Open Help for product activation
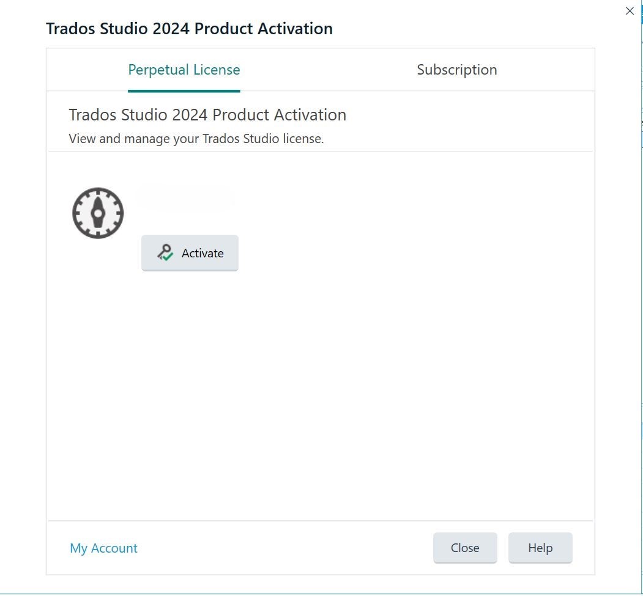 point(540,548)
